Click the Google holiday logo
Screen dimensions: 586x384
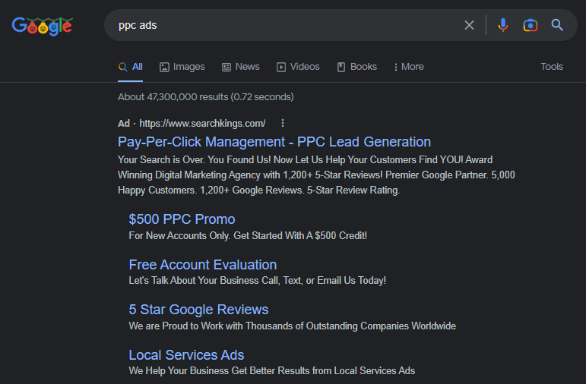43,26
